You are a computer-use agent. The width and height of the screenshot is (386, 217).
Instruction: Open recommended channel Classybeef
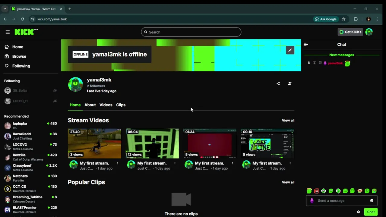[30, 168]
